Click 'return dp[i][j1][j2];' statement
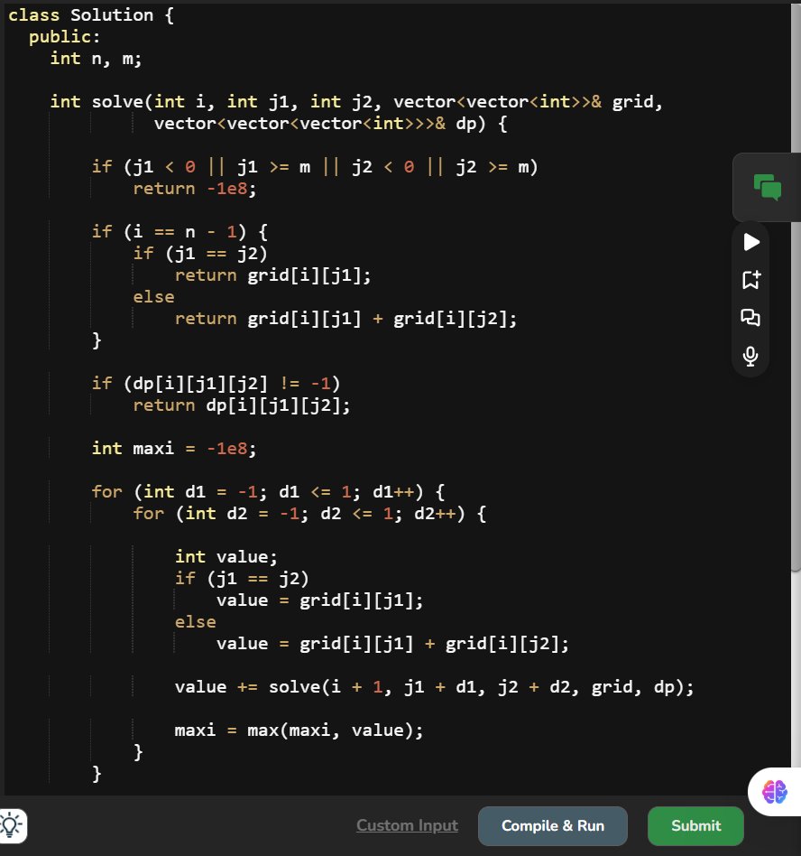 (x=242, y=405)
